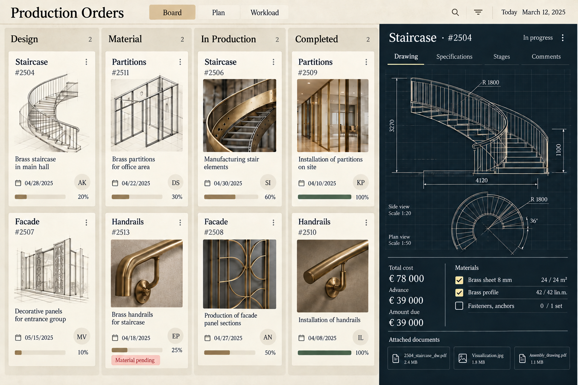Screen dimensions: 578x385
Task: Open the Workload view tab
Action: click(265, 12)
